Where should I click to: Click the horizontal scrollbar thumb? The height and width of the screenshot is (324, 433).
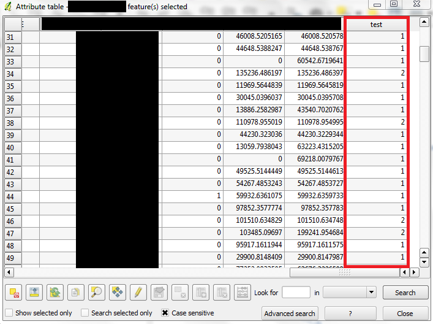click(345, 272)
